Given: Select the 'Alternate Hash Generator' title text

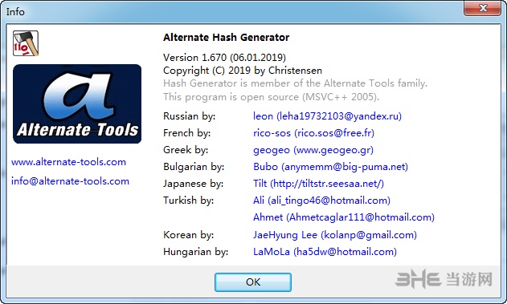Looking at the screenshot, I should point(226,38).
